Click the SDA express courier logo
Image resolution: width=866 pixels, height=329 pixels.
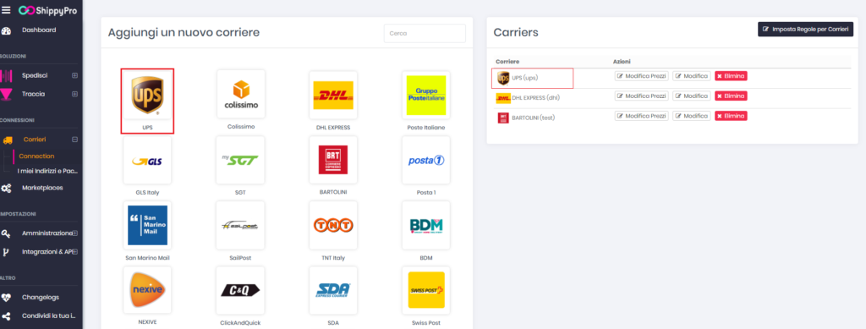tap(333, 290)
